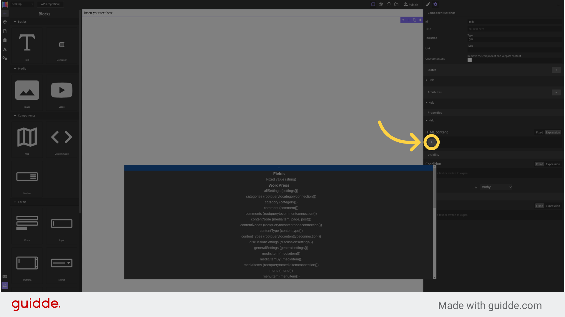Screen dimensions: 565x317
Task: Select the truthy condition dropdown
Action: coord(496,187)
